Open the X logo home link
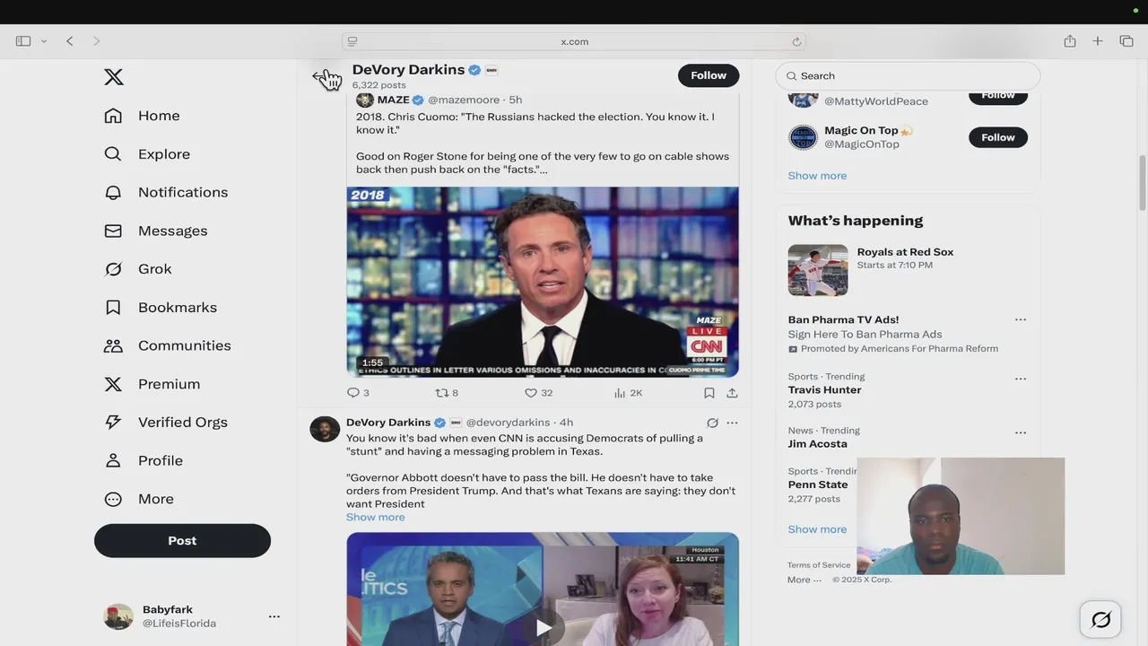 [x=114, y=77]
